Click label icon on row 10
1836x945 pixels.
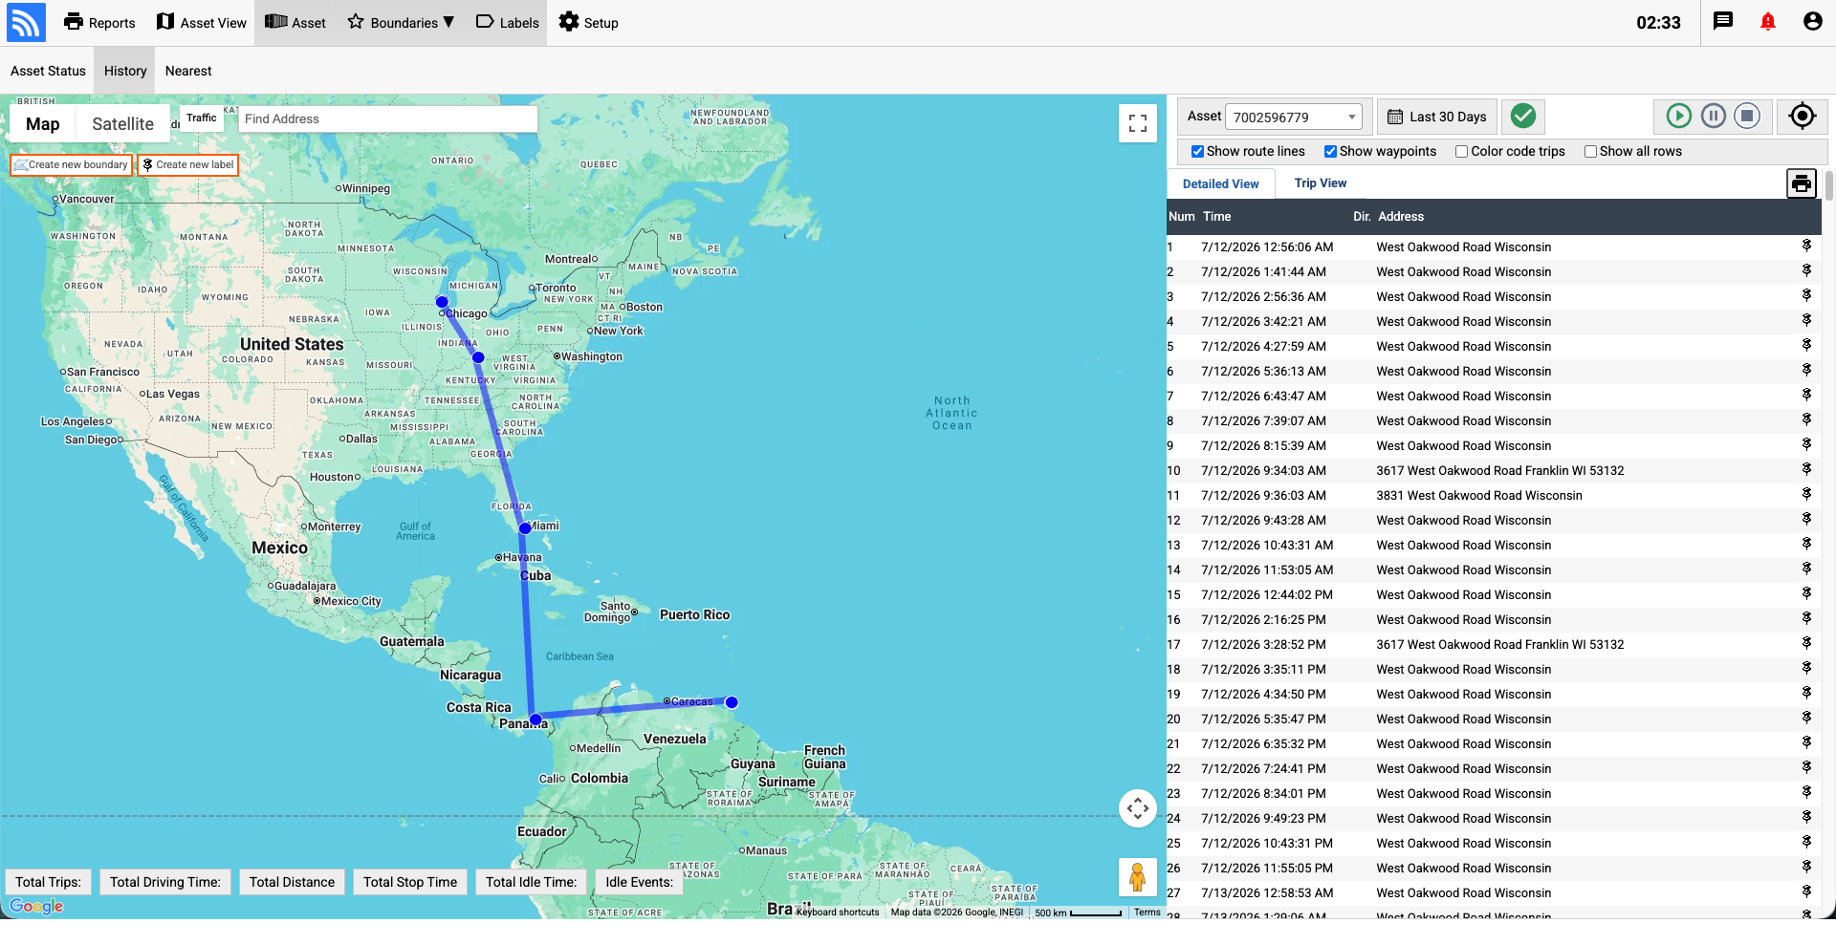click(x=1806, y=469)
